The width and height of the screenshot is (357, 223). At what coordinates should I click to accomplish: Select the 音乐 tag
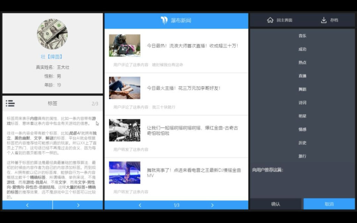click(302, 36)
